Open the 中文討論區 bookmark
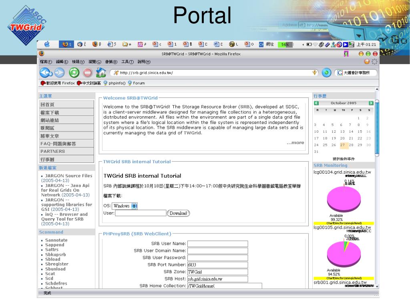Viewport: 410px width, 308px height. [88, 83]
